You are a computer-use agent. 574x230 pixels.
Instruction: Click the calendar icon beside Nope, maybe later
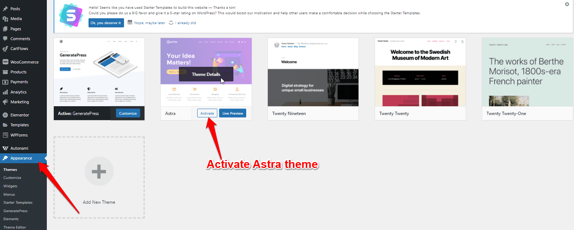[130, 22]
